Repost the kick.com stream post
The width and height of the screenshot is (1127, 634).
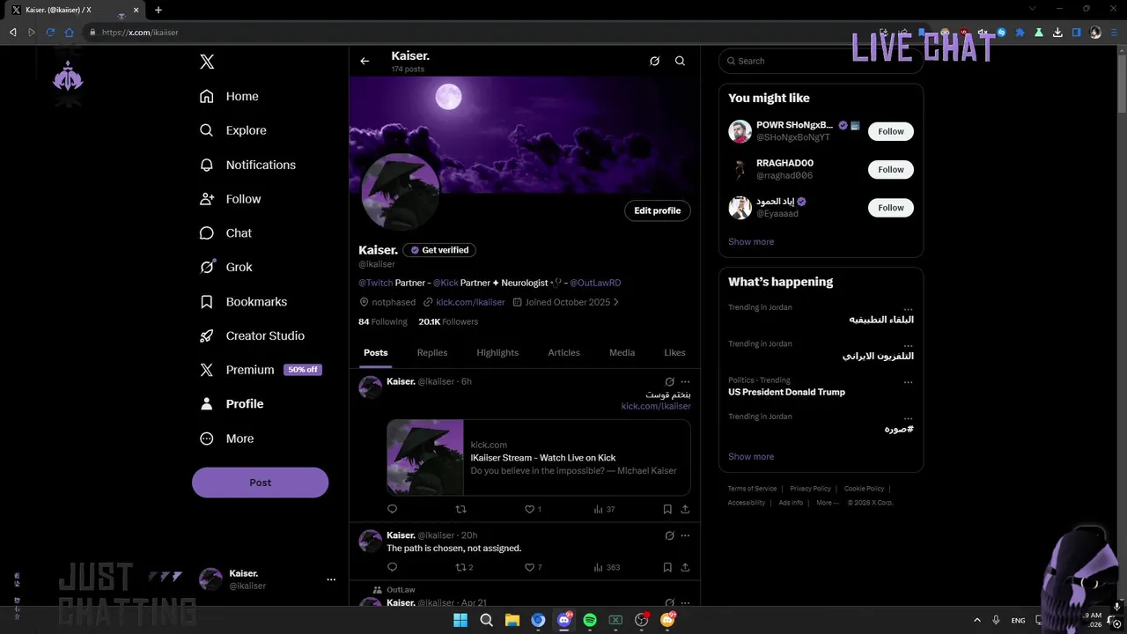pyautogui.click(x=460, y=509)
